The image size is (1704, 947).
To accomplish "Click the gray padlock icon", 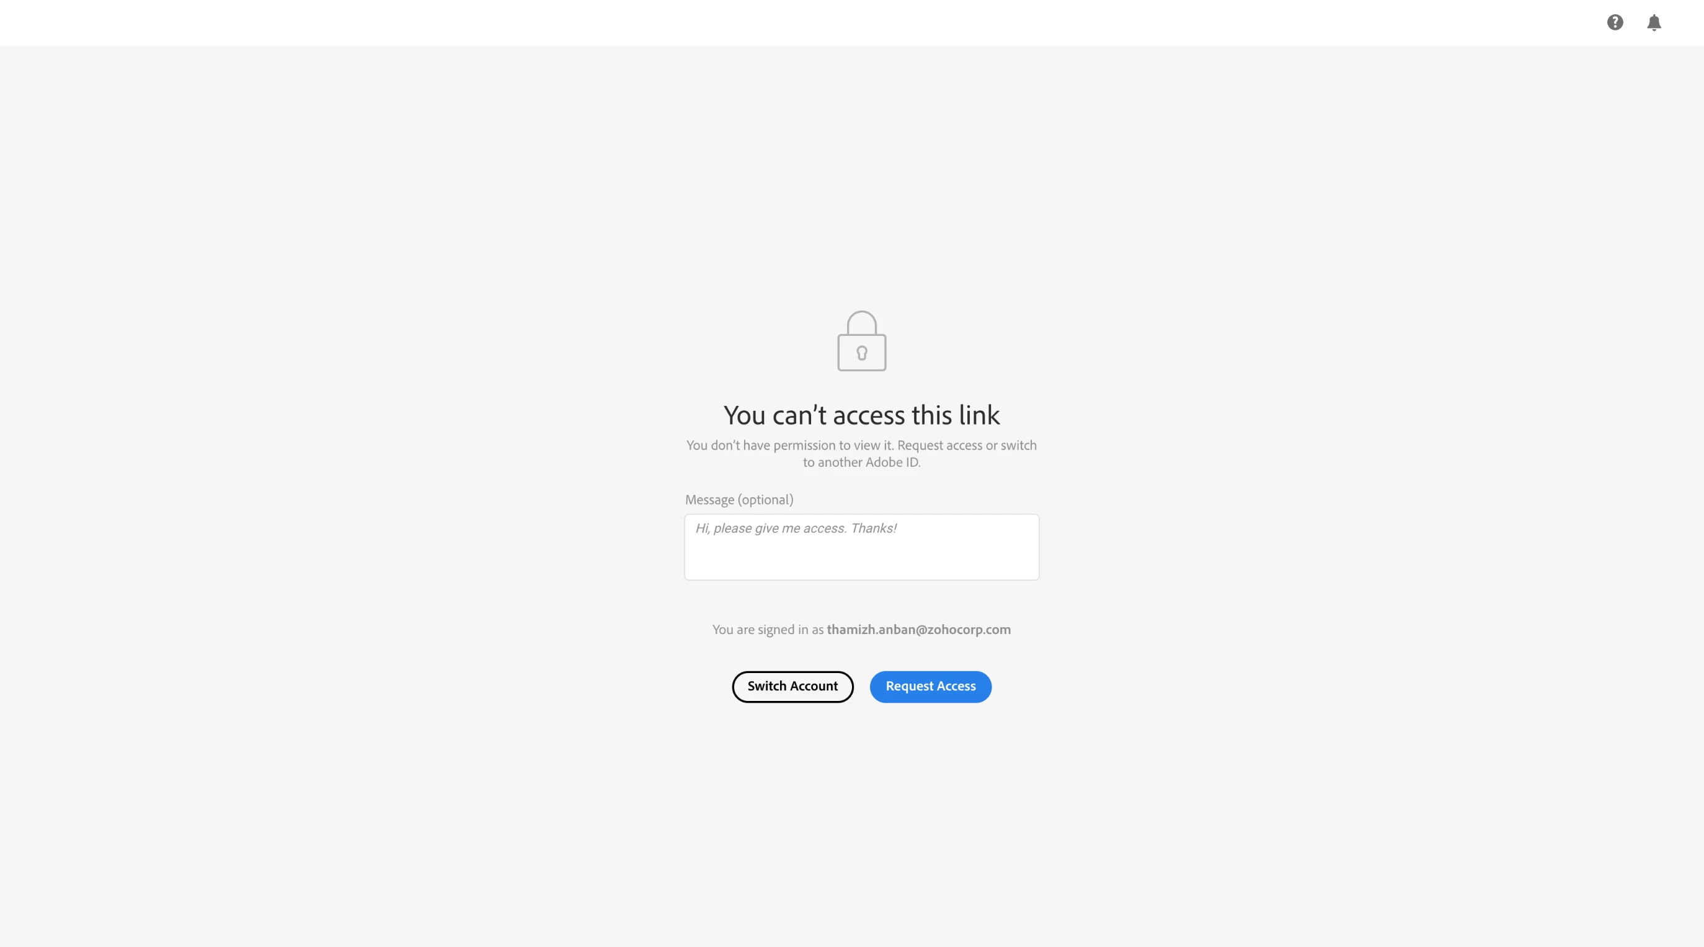I will coord(861,341).
